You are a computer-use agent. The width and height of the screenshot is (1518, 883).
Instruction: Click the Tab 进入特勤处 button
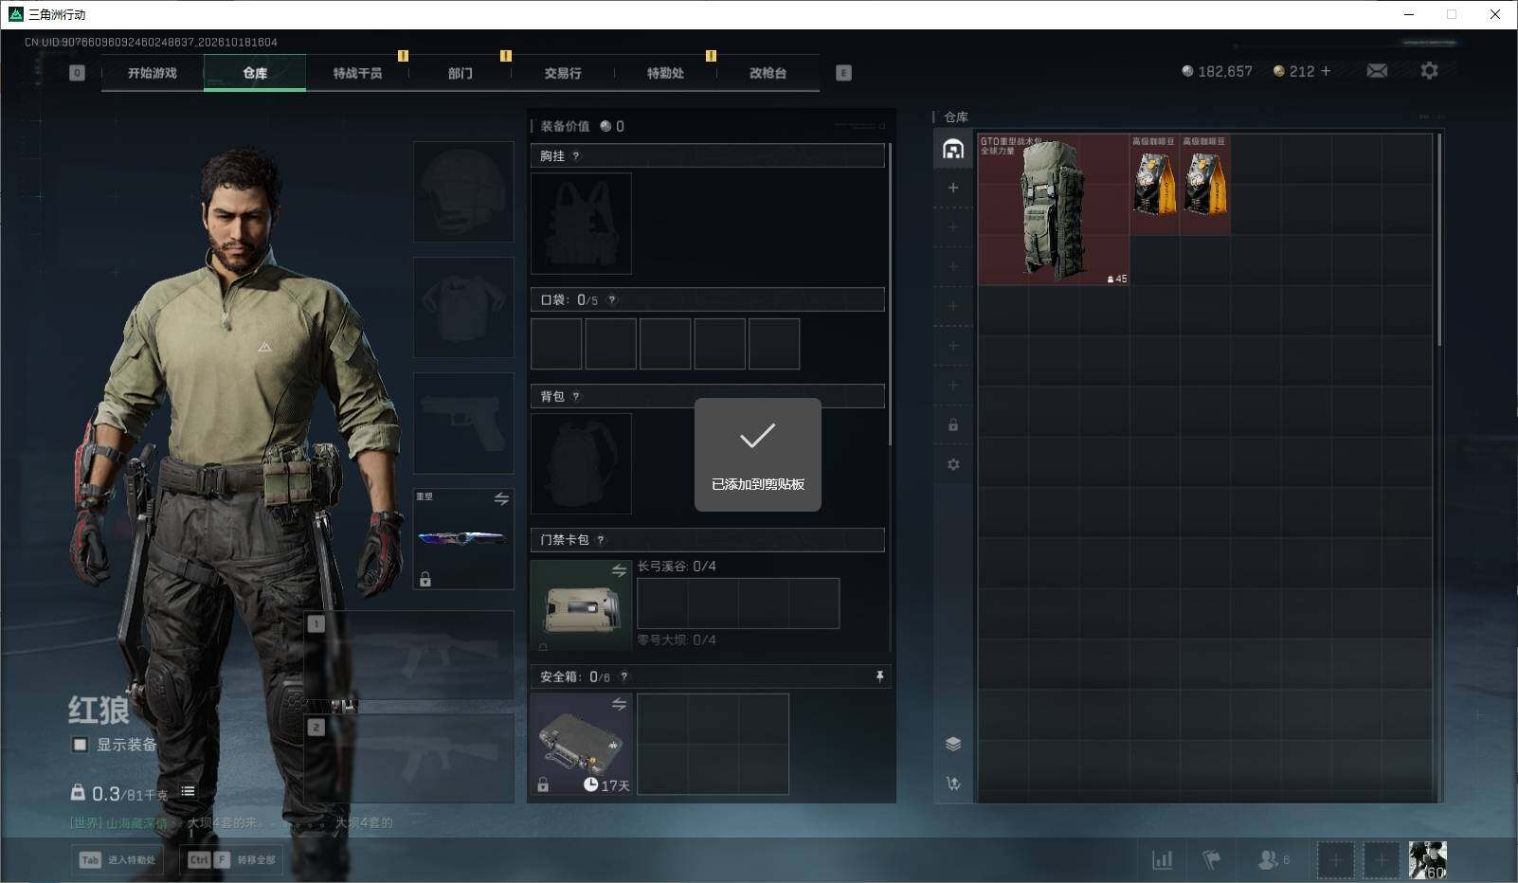(117, 859)
